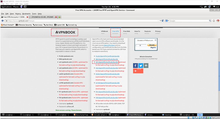
Task: Download the PL226 OpenVPN Certificate Bundle
Action: [107, 56]
